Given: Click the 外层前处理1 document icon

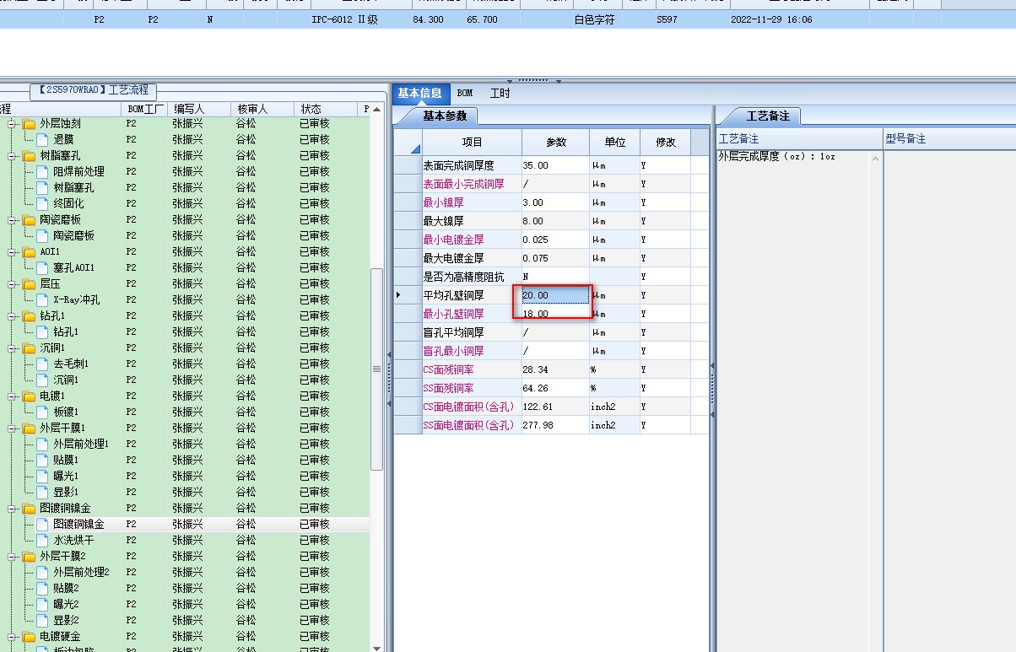Looking at the screenshot, I should [42, 444].
